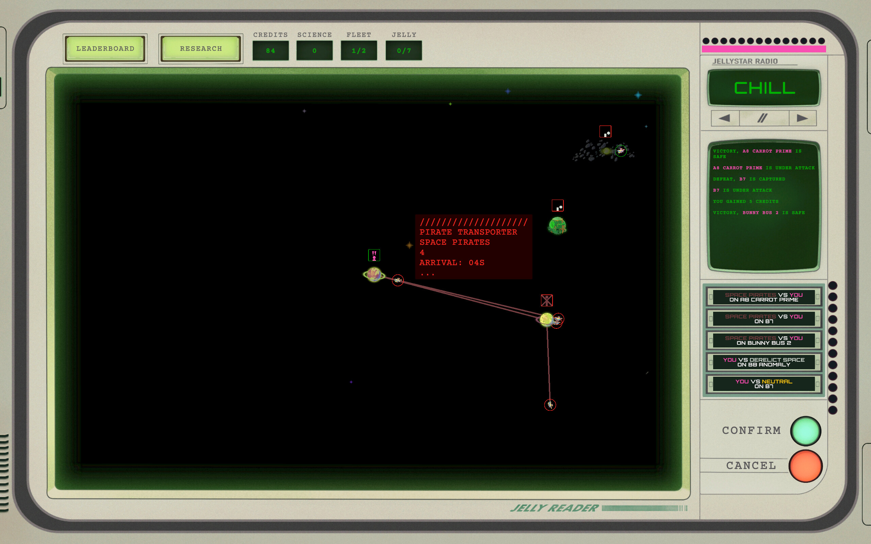Open the Leaderboard panel
The height and width of the screenshot is (544, 871).
(x=105, y=49)
